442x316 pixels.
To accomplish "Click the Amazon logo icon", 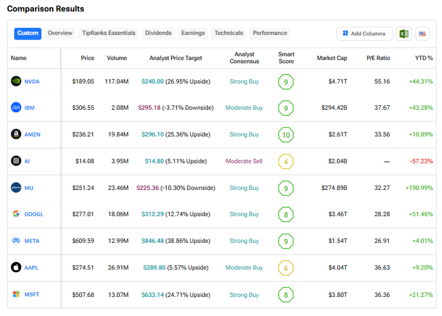I will click(x=16, y=134).
